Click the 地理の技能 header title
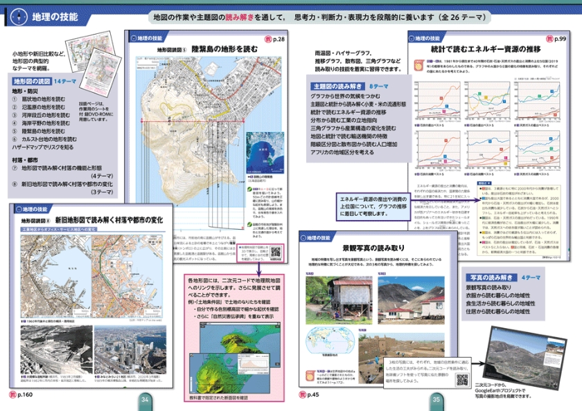Screen dimensions: 582x411 [55, 17]
